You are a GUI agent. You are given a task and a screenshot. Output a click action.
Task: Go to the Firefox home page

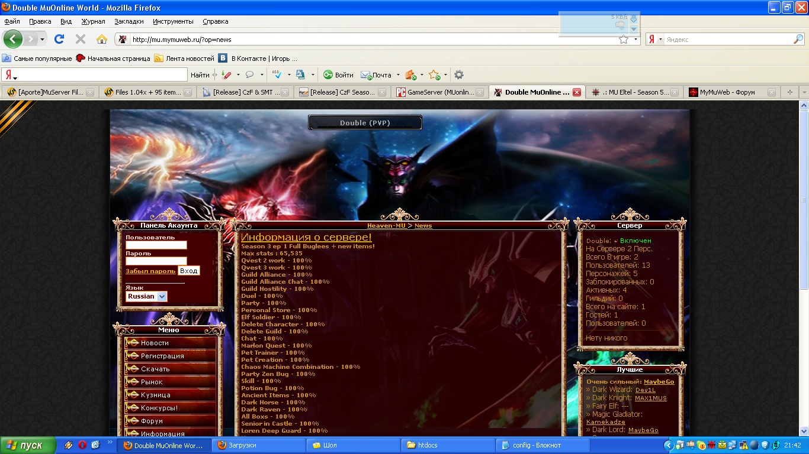click(x=102, y=39)
